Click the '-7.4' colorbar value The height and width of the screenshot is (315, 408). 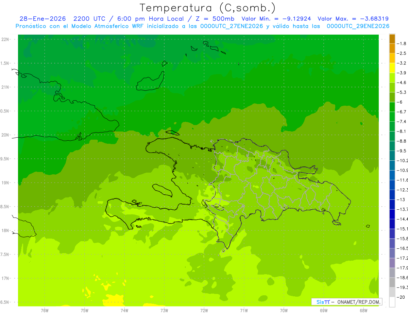pyautogui.click(x=402, y=121)
